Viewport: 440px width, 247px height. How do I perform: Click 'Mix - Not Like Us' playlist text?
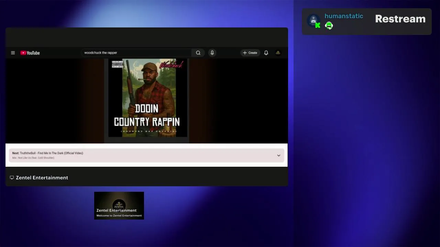coord(33,158)
